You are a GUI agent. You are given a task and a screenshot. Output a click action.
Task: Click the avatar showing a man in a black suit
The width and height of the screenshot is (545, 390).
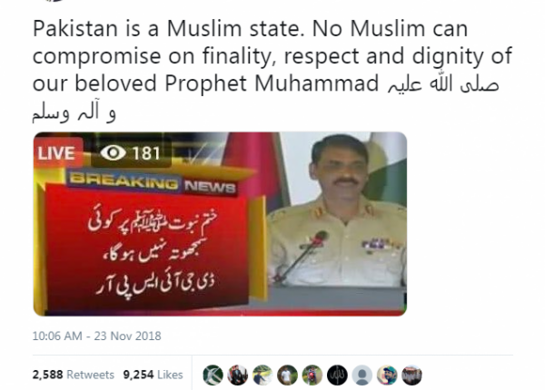pyautogui.click(x=238, y=375)
